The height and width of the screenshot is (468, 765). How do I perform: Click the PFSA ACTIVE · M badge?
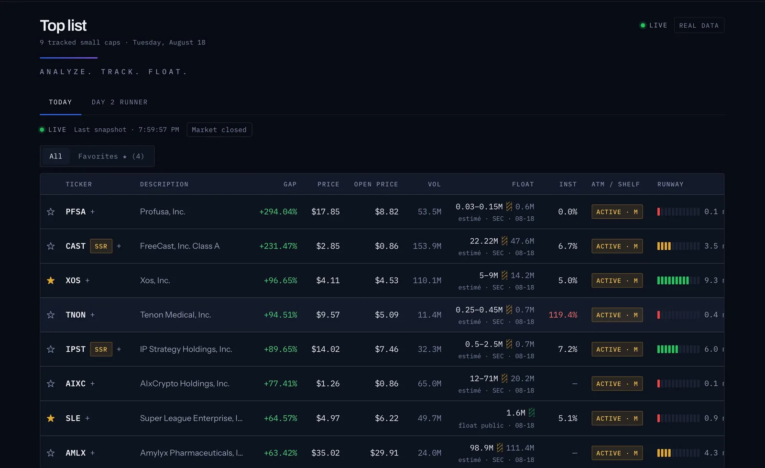[617, 212]
